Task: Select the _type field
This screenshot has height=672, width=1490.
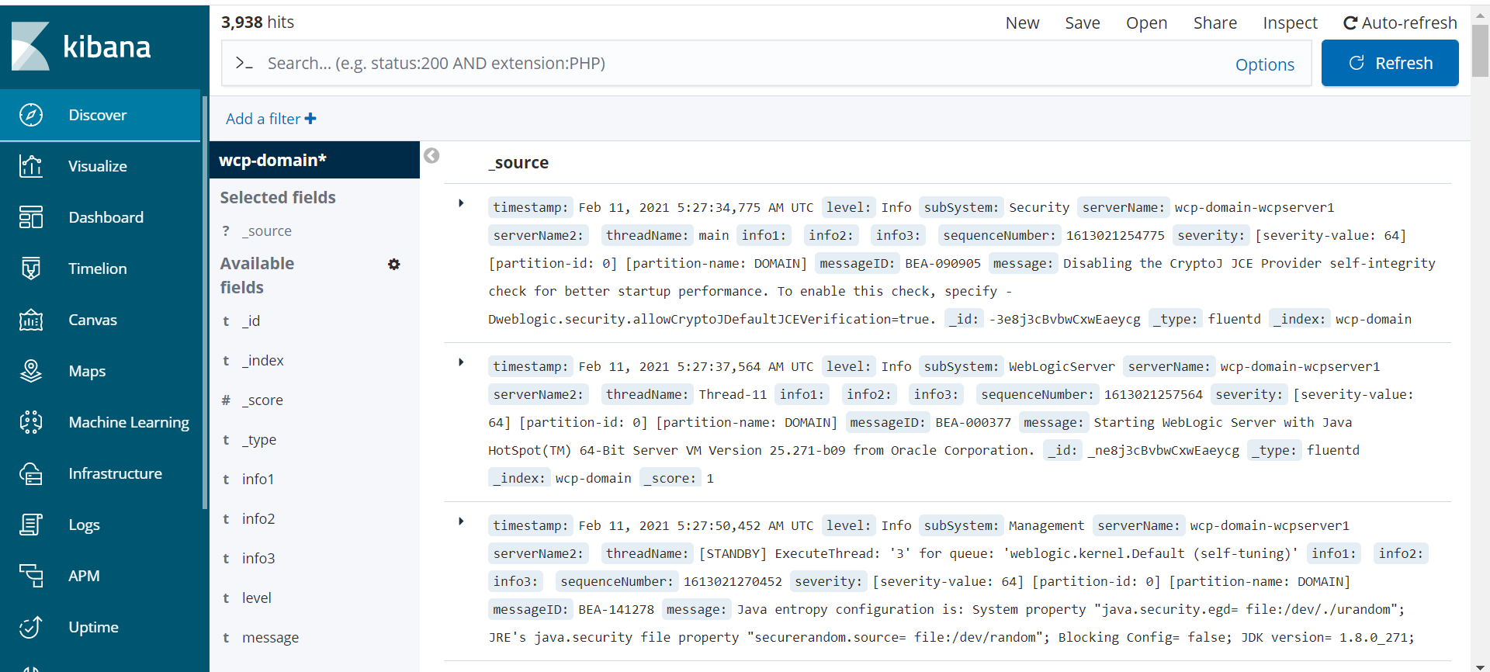Action: [x=258, y=440]
